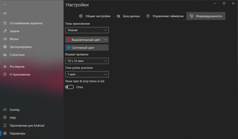Click the tag icon beside Метки
Image resolution: width=238 pixels, height=139 pixels.
point(5,39)
